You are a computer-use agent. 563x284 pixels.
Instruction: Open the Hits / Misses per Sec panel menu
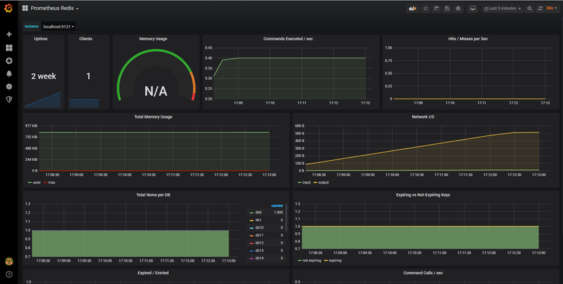[468, 39]
